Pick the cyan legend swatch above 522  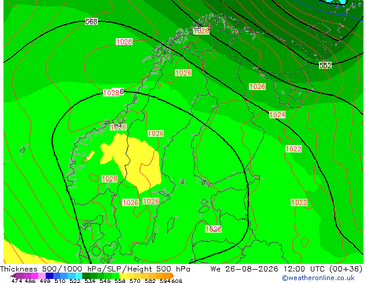click(x=79, y=275)
